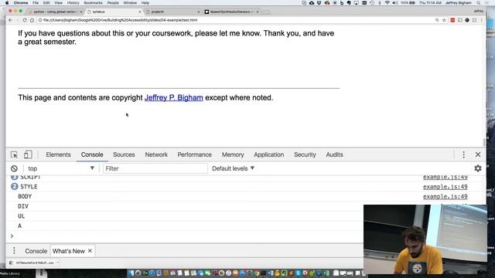Click the dark round extension icon
The height and width of the screenshot is (278, 495).
[467, 20]
